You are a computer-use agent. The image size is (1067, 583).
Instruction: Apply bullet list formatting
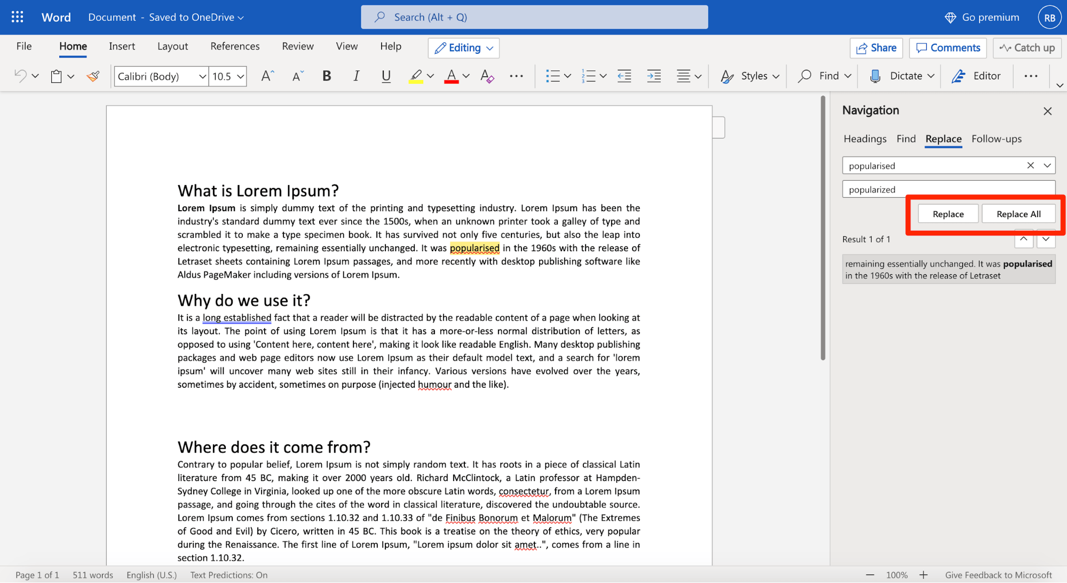pyautogui.click(x=554, y=76)
